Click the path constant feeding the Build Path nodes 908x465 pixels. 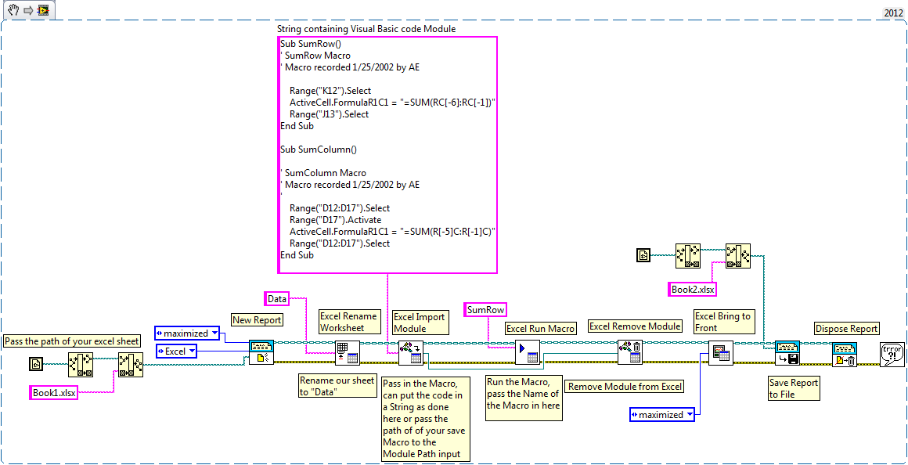tap(643, 255)
